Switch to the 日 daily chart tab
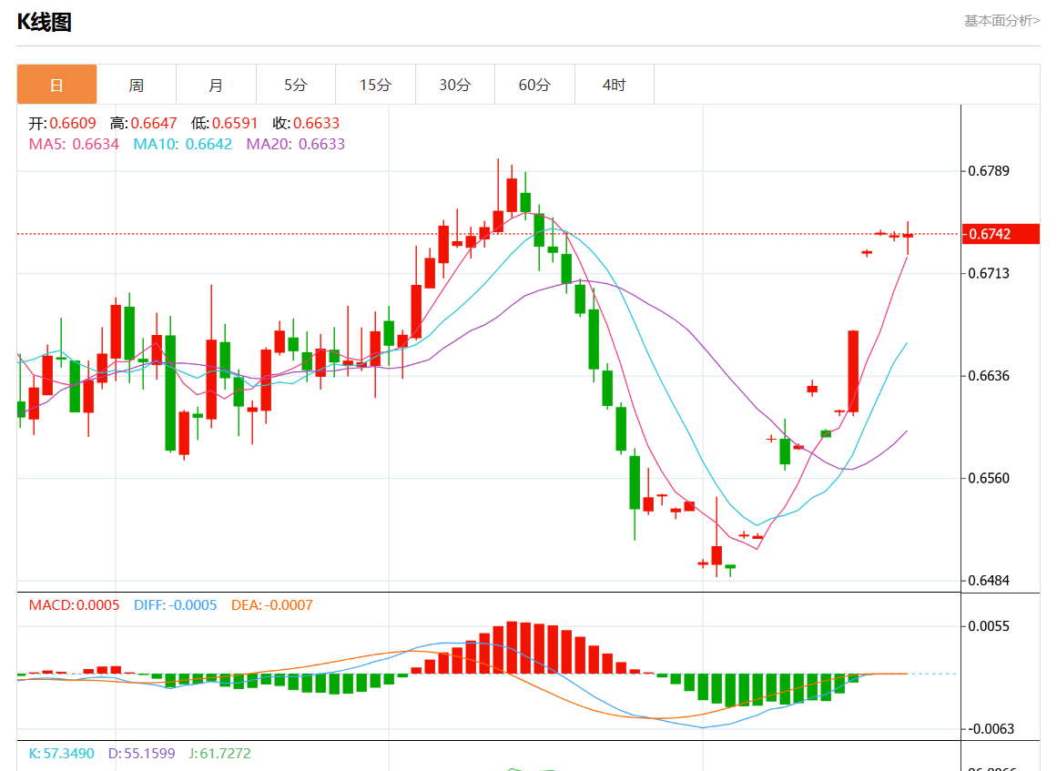Screen dimensions: 1057x771 click(56, 85)
